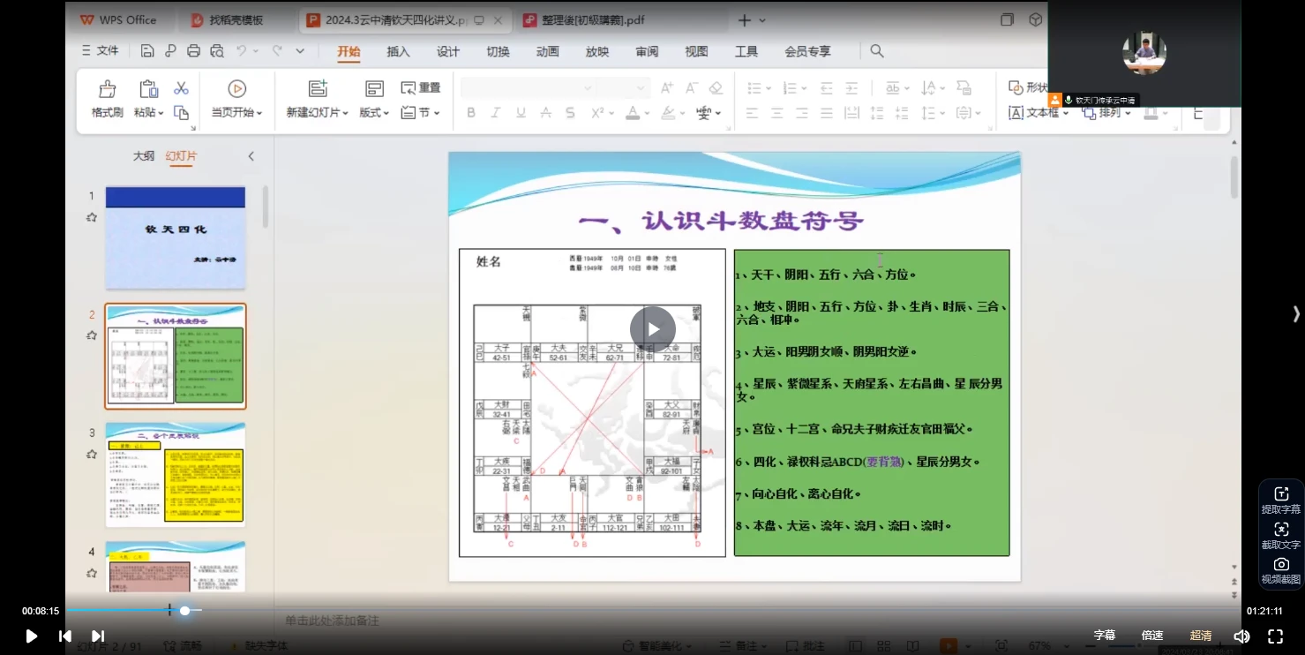Open the 节 section dropdown
This screenshot has width=1305, height=655.
(420, 112)
